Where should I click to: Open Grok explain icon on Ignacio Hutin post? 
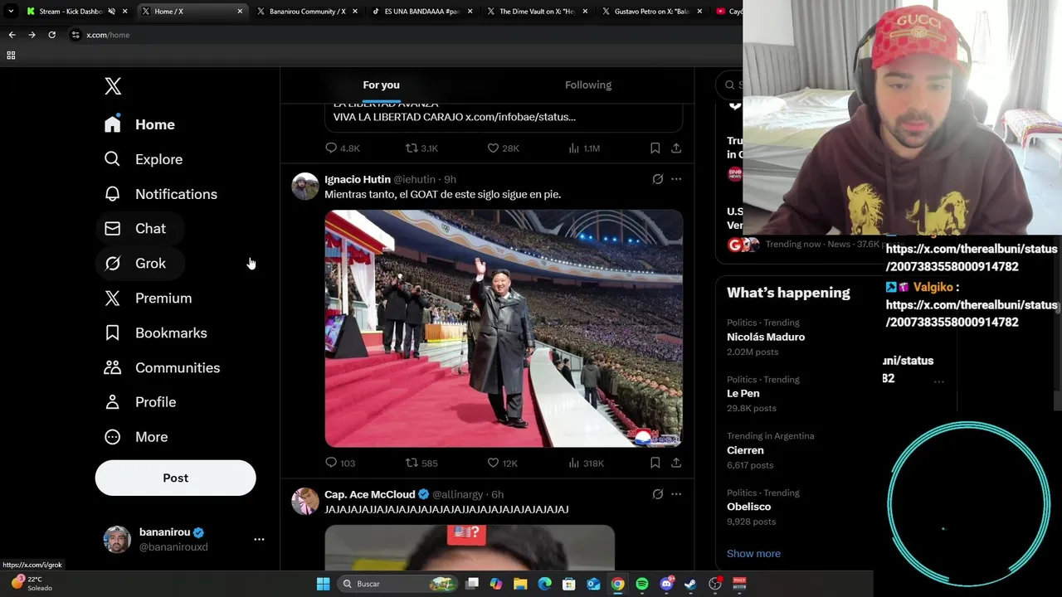[657, 179]
